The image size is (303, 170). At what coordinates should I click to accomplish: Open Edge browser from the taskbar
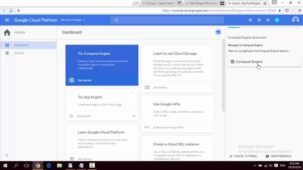pyautogui.click(x=48, y=166)
